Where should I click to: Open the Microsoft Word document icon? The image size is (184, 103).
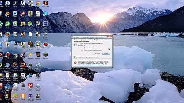coord(15,13)
